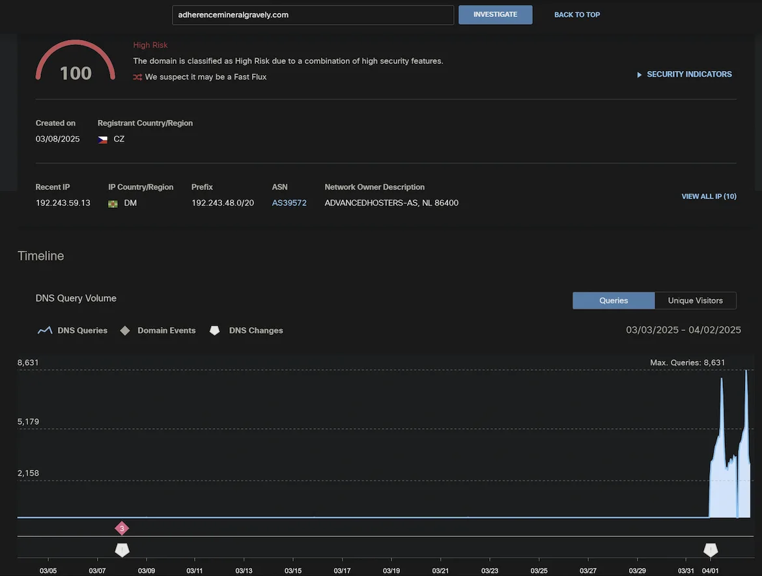The width and height of the screenshot is (762, 576).
Task: Click the DNS Changes shield legend icon
Action: (215, 330)
